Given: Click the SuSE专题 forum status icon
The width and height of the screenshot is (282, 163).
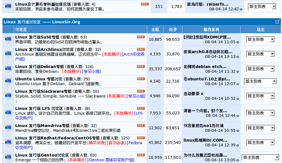Looking at the screenshot, I should pyautogui.click(x=8, y=39).
